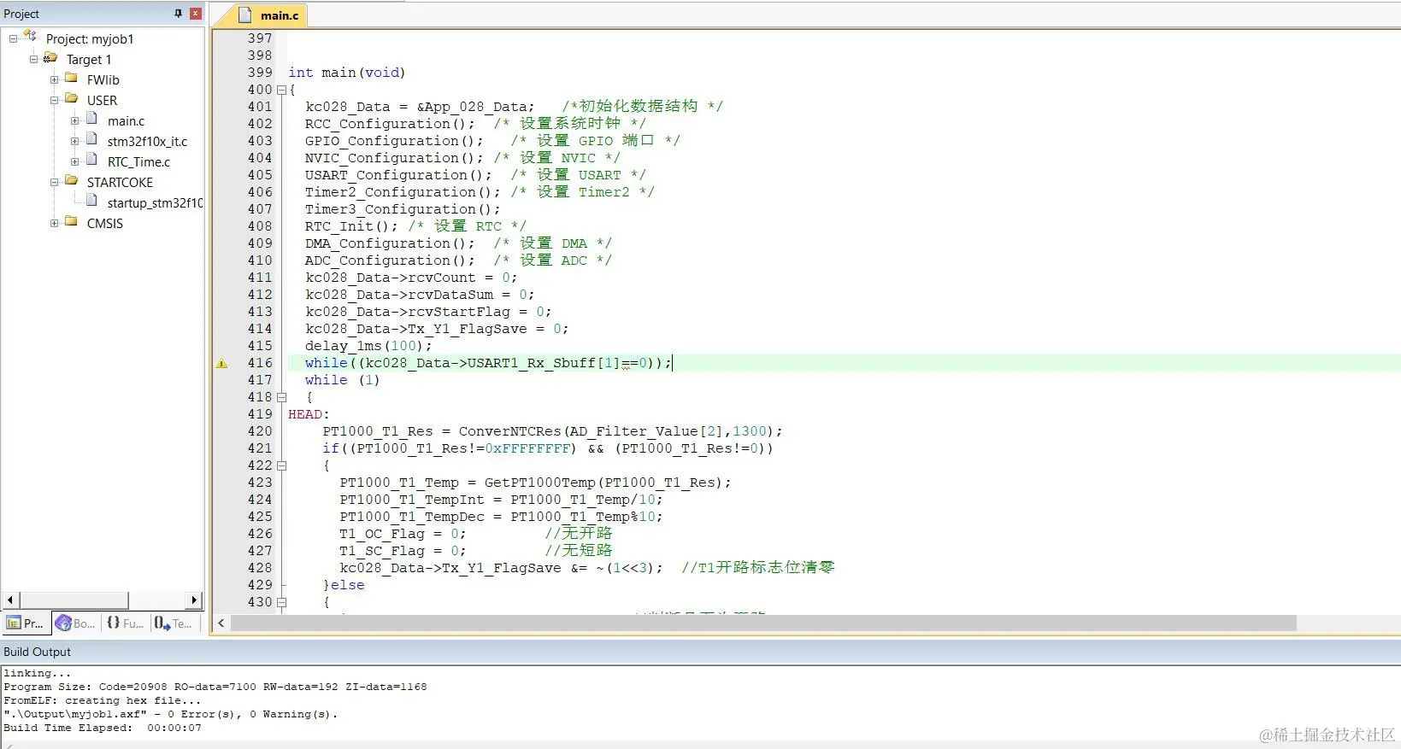
Task: Click the '0 Error(s), 0 Warning(s)' output line
Action: (171, 714)
